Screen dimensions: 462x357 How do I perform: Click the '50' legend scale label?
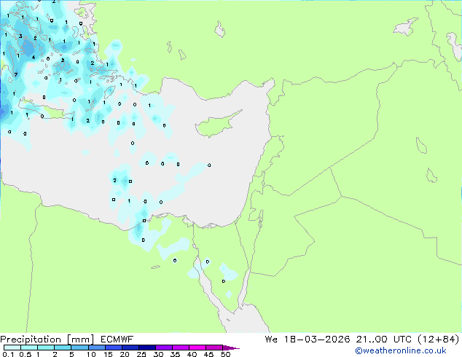[x=225, y=354]
